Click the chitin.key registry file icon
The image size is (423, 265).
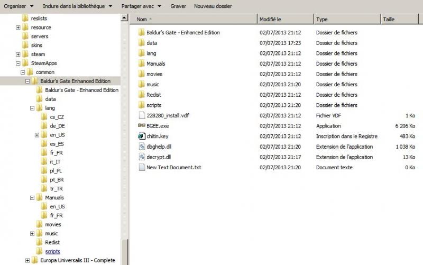pyautogui.click(x=142, y=136)
